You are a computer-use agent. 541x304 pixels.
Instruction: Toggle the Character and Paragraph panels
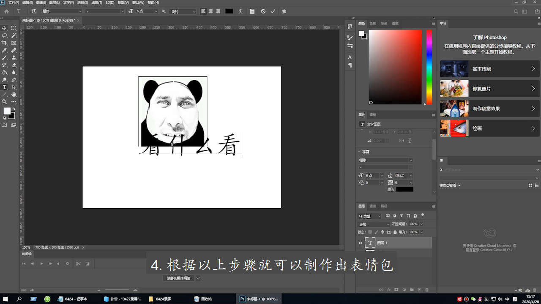point(252,11)
